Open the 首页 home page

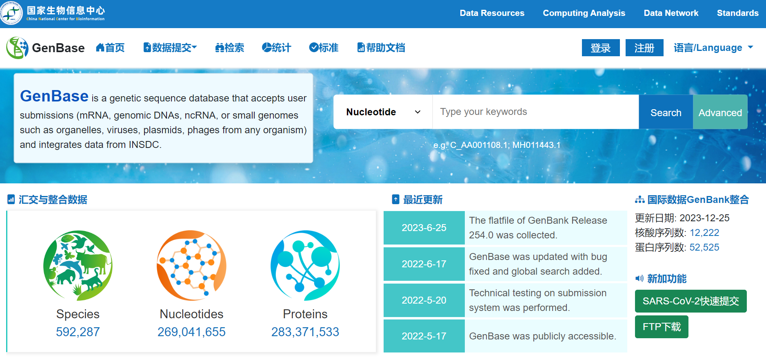110,48
